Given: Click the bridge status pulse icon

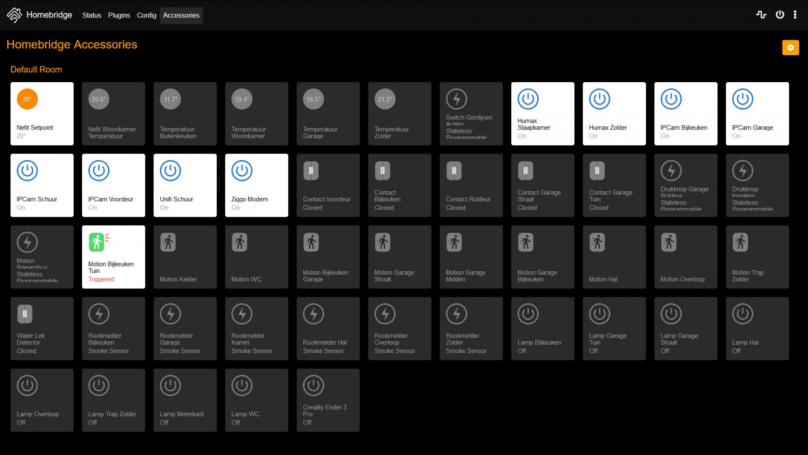Looking at the screenshot, I should 761,15.
